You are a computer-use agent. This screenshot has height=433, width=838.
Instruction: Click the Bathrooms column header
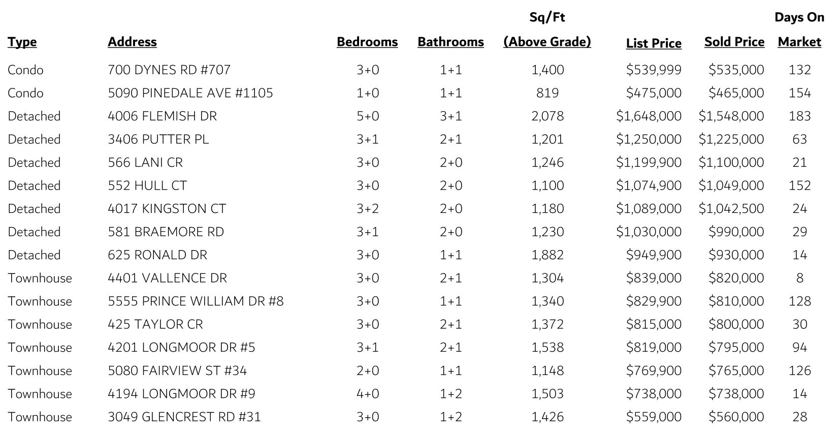(x=450, y=42)
